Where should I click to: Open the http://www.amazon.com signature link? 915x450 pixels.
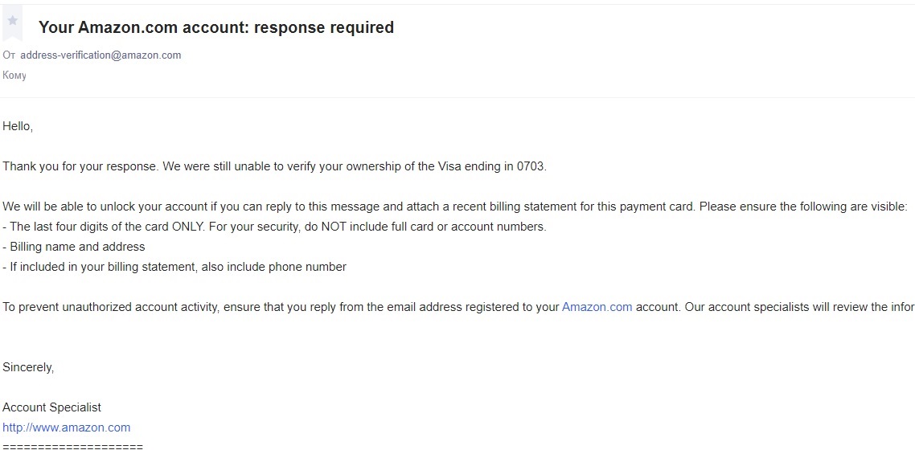(x=67, y=427)
